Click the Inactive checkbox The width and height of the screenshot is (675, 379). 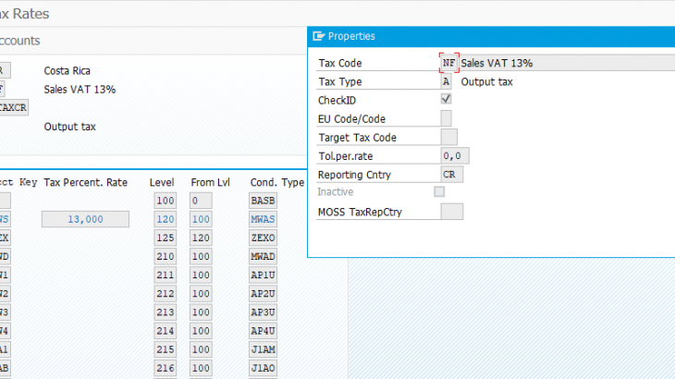(x=439, y=191)
